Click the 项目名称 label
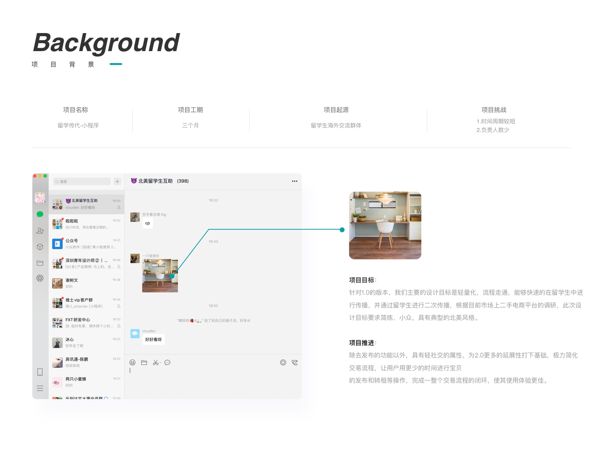 [75, 110]
